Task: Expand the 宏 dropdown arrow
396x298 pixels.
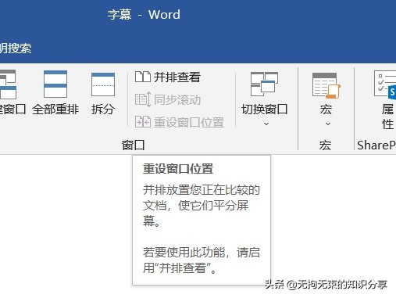Action: tap(328, 124)
